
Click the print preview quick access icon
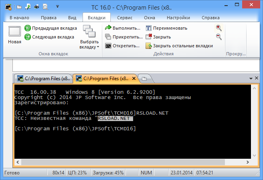45,7
